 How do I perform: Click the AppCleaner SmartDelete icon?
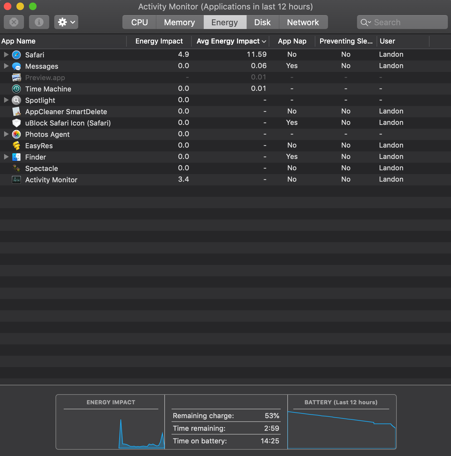click(x=16, y=112)
